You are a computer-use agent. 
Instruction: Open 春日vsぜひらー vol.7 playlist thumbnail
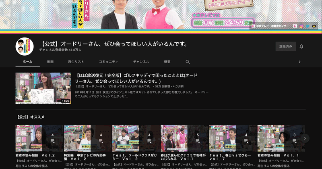pyautogui.click(x=233, y=138)
